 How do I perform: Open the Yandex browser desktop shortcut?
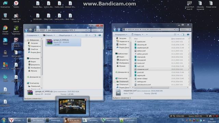(x=16, y=4)
